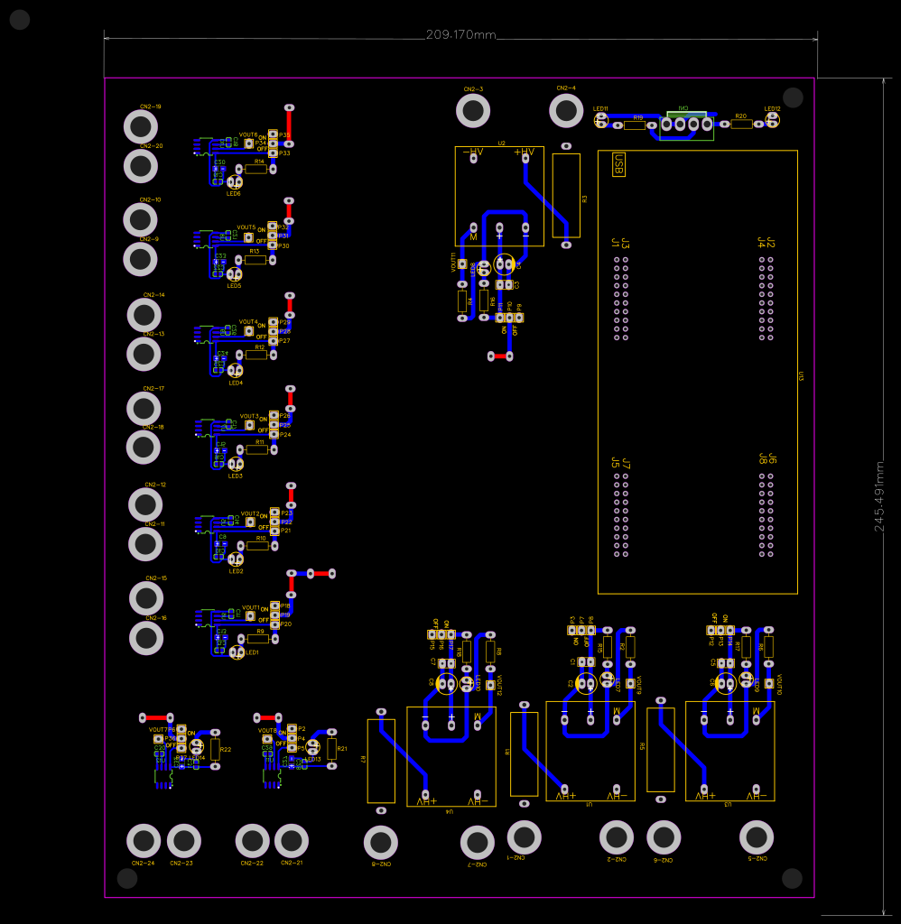Image resolution: width=901 pixels, height=924 pixels.
Task: Select the USB silkscreen label
Action: pos(619,163)
